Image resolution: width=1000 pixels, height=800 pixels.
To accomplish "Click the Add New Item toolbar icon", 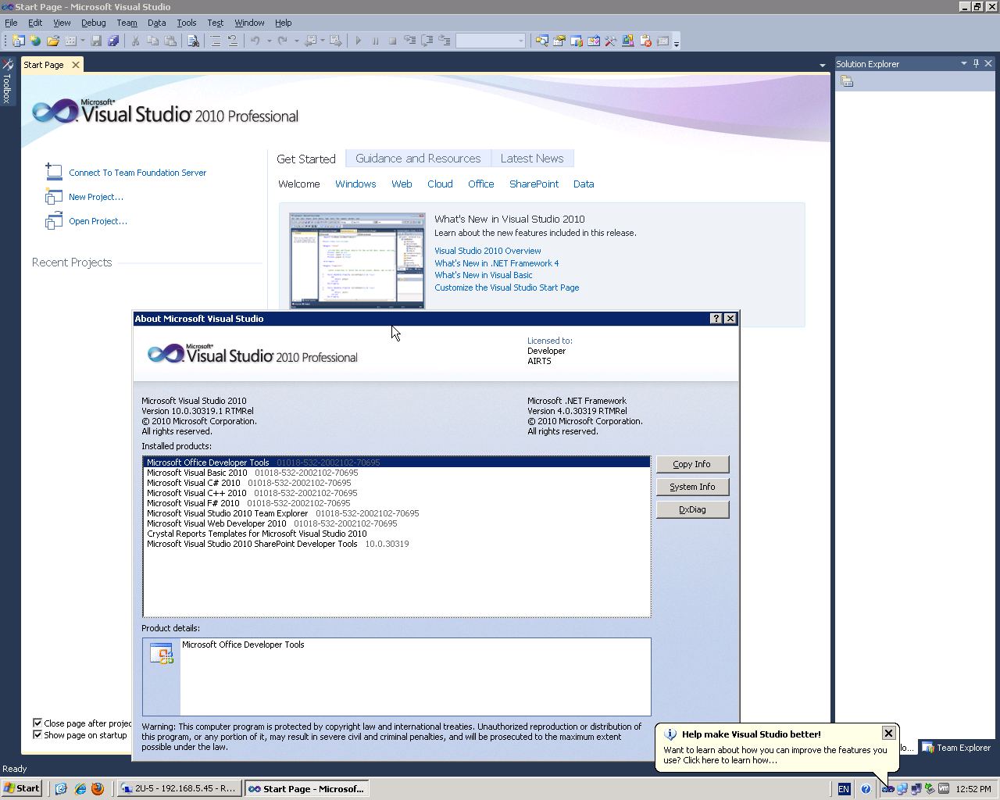I will [70, 41].
